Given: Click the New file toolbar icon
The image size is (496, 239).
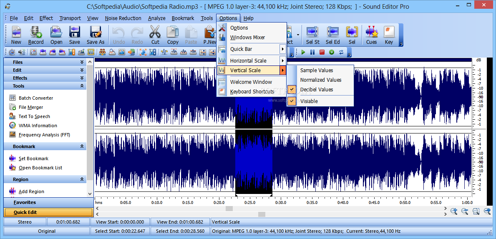Looking at the screenshot, I should 16,32.
